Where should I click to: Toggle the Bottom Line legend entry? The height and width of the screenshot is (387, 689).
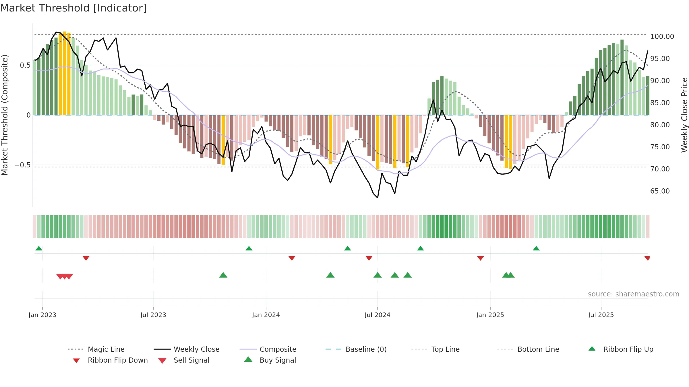pyautogui.click(x=528, y=349)
